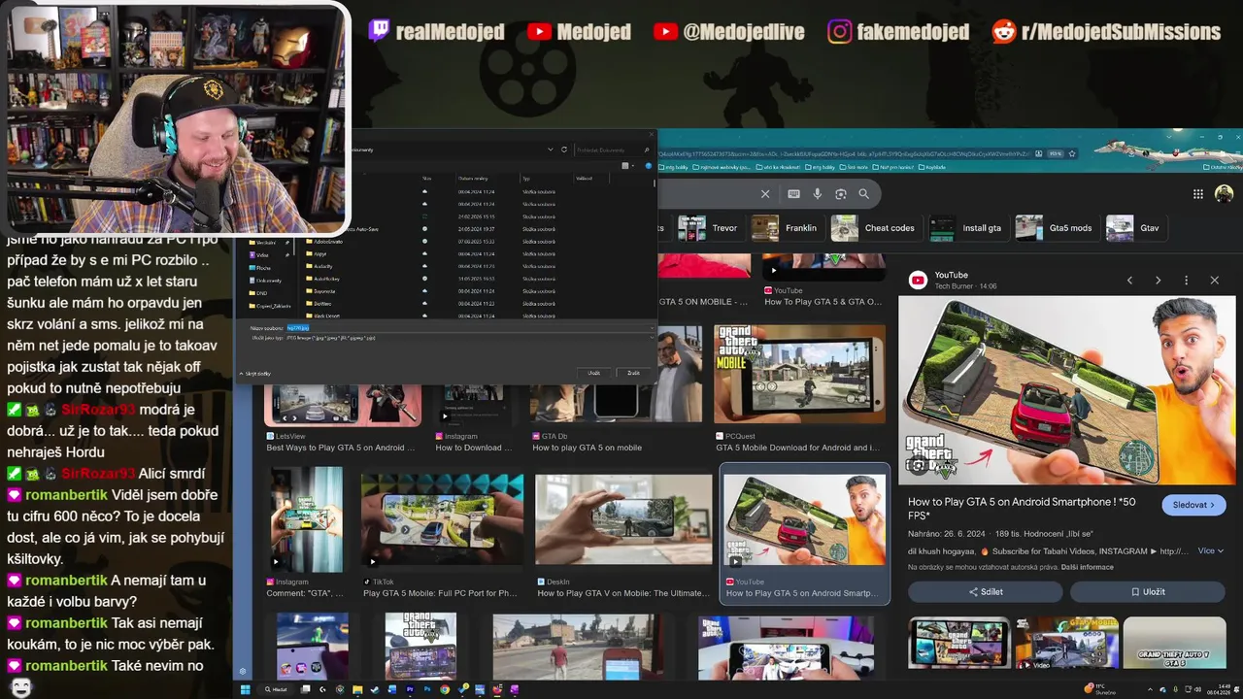The width and height of the screenshot is (1243, 699).
Task: Save the image with Uložit button in preview
Action: [x=1148, y=591]
